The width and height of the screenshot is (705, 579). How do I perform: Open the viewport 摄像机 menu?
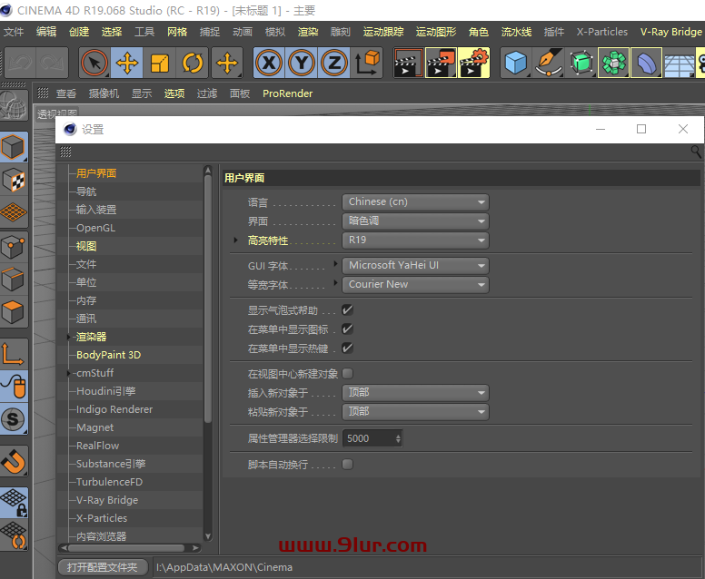coord(104,93)
